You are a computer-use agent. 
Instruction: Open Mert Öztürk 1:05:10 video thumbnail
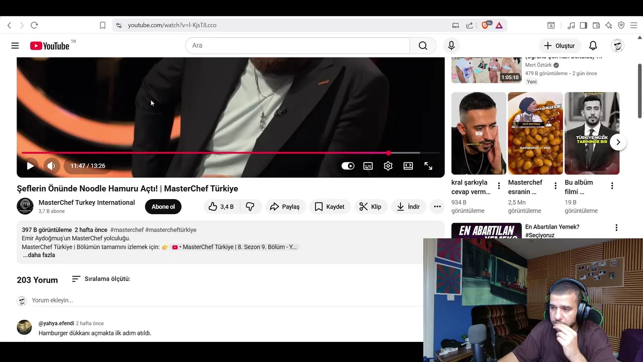(x=486, y=70)
